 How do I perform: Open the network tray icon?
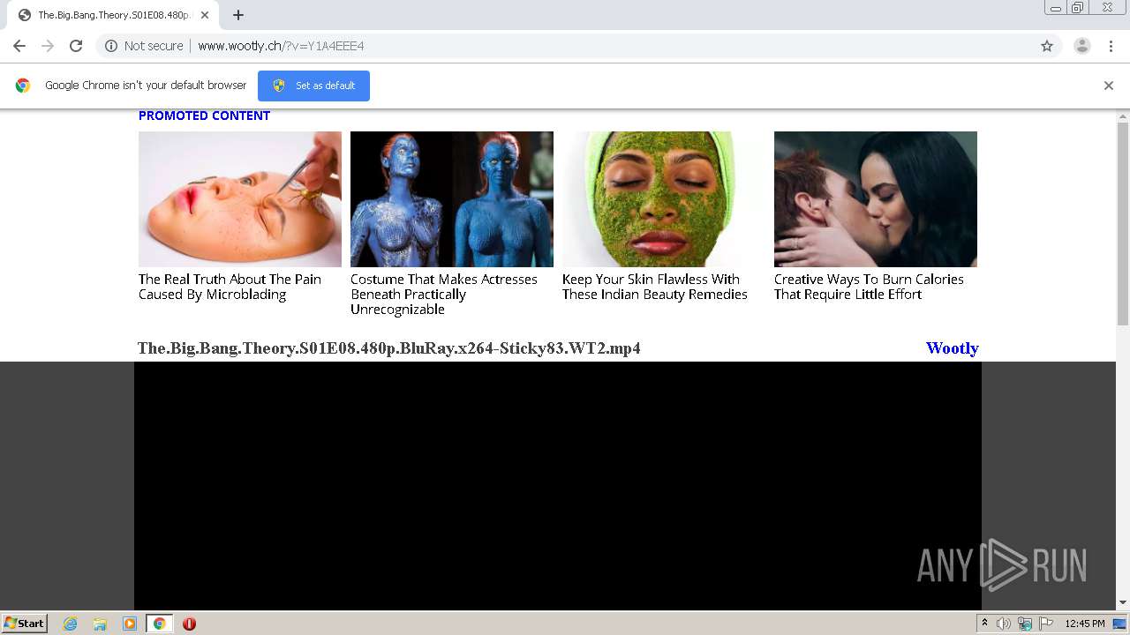pyautogui.click(x=1025, y=624)
